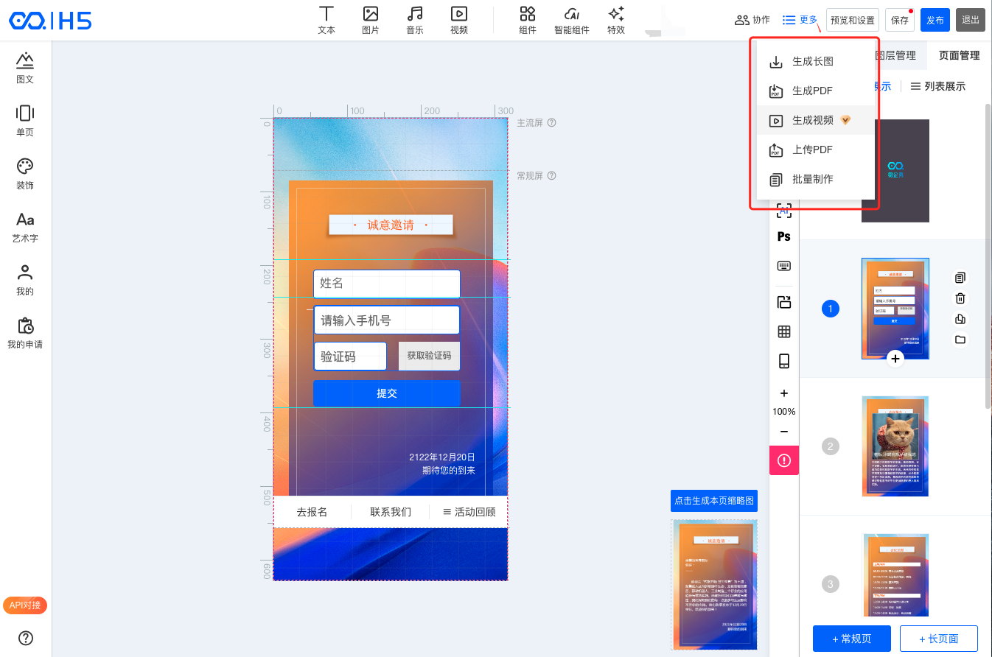Expand the 更多 more menu
This screenshot has width=992, height=657.
pyautogui.click(x=800, y=20)
